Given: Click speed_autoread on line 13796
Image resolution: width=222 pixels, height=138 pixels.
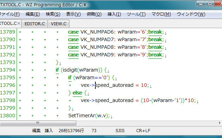Looking at the screenshot, I should tap(114, 85).
